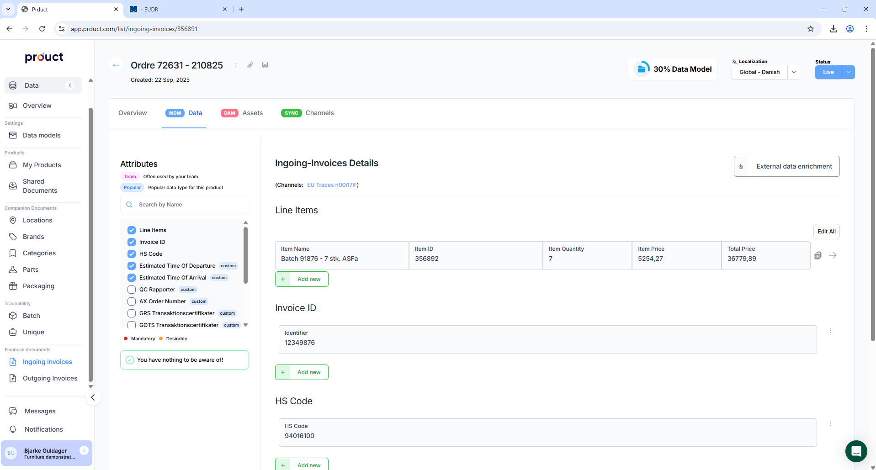876x470 pixels.
Task: Uncheck the Line Items attribute
Action: (x=132, y=230)
